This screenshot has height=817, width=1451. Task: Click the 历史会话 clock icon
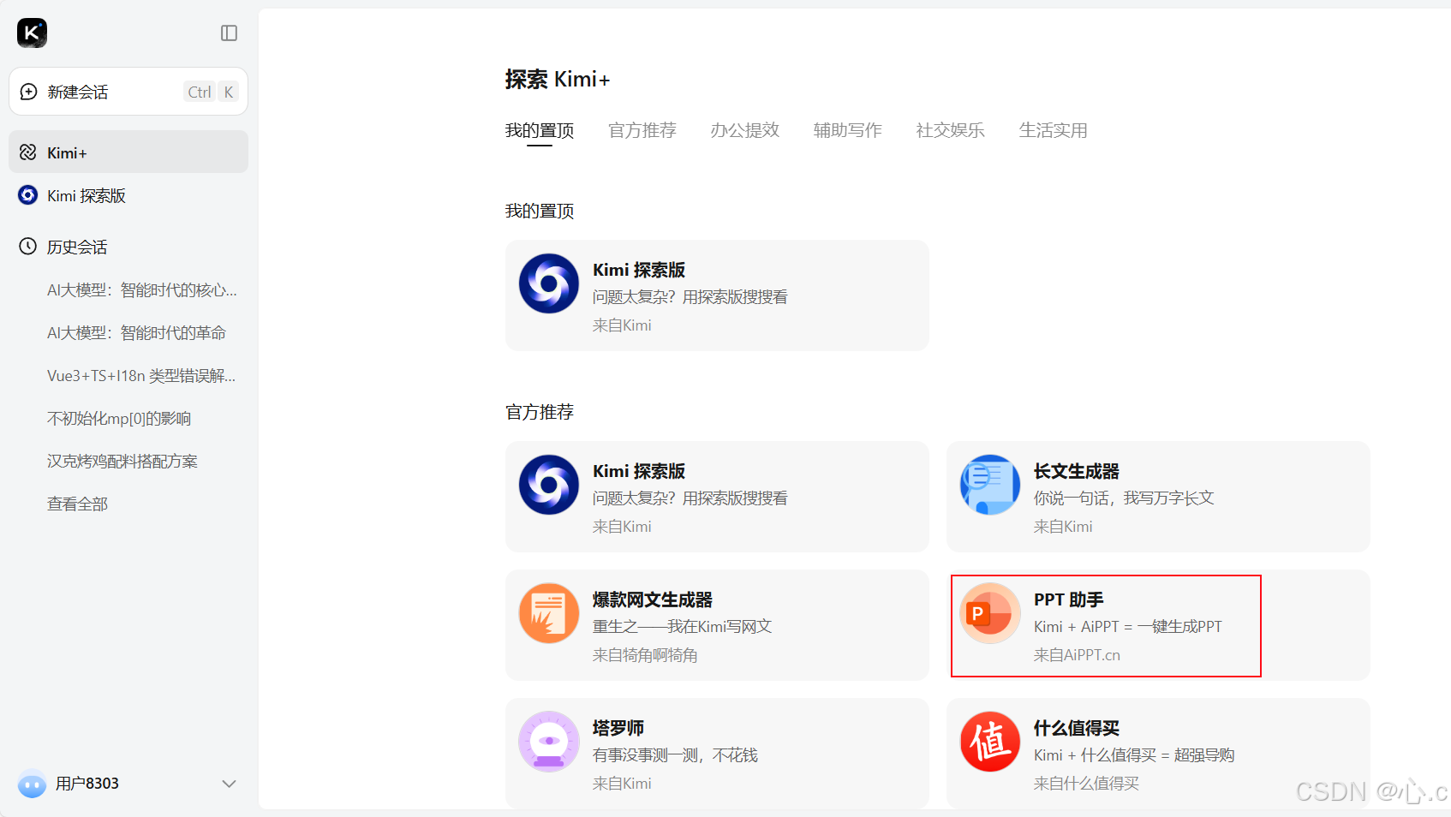click(x=28, y=247)
